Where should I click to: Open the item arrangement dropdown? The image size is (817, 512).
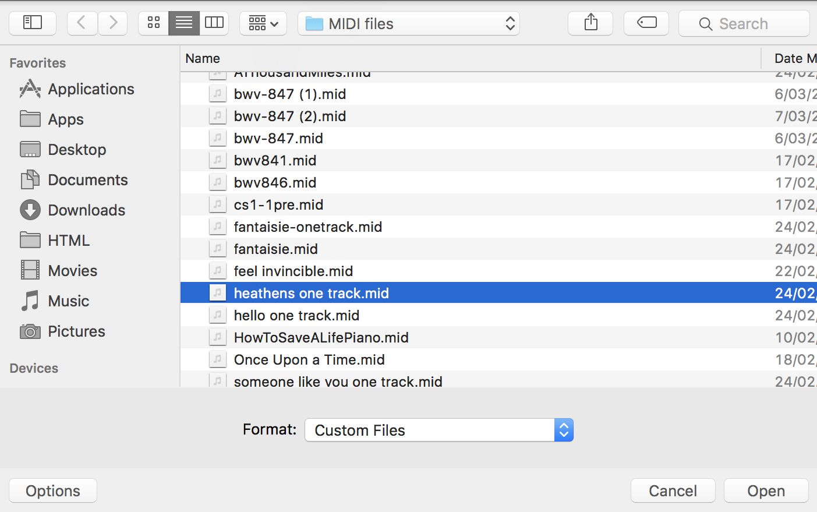pyautogui.click(x=263, y=23)
